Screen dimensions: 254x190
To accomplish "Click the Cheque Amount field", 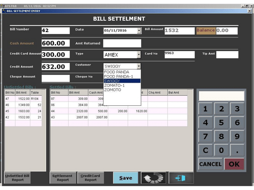I will [x=55, y=79].
